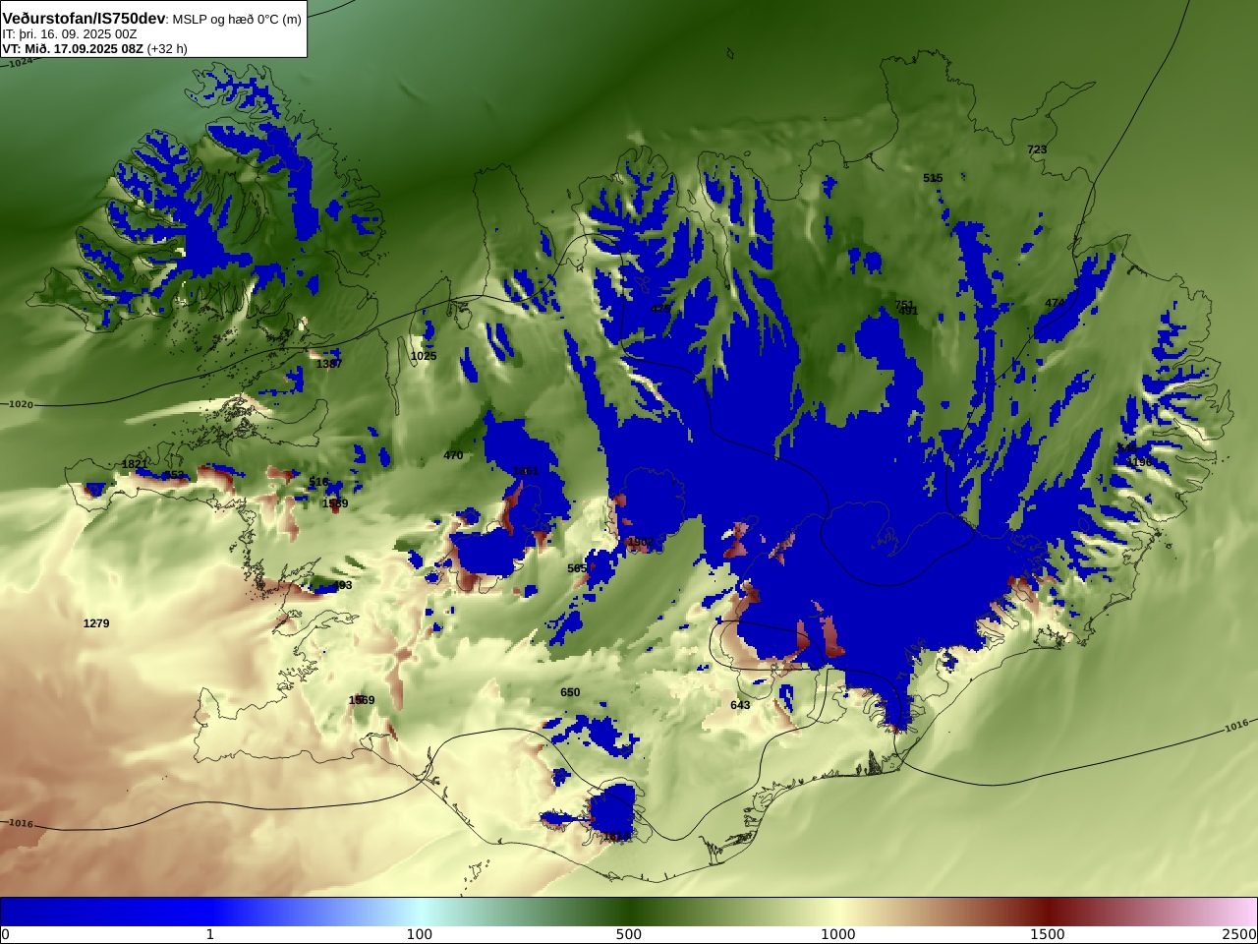The image size is (1258, 944).
Task: Click the '516' height value on the map
Action: pyautogui.click(x=318, y=482)
